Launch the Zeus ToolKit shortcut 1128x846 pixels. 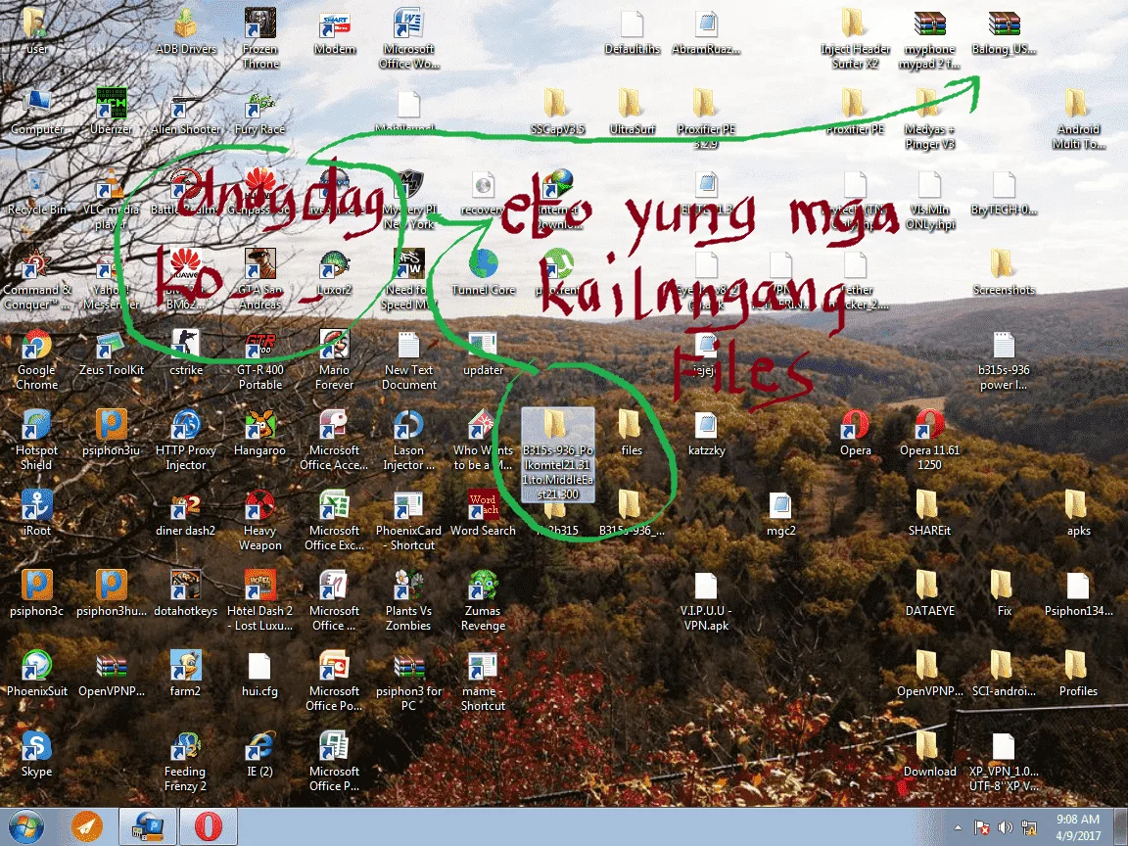[111, 353]
